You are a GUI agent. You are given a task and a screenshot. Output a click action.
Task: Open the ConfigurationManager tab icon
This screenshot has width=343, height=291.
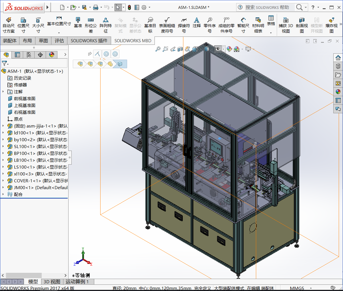(29, 55)
